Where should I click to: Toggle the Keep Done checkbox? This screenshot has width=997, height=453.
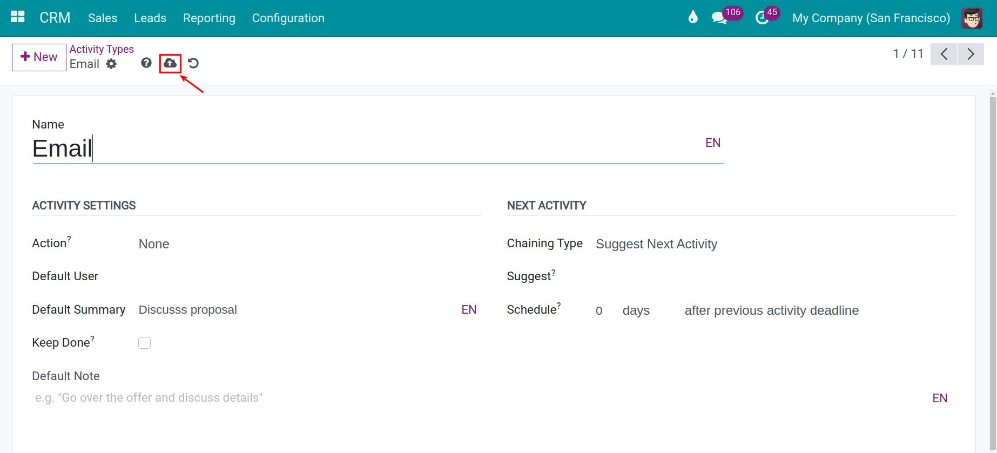(145, 343)
